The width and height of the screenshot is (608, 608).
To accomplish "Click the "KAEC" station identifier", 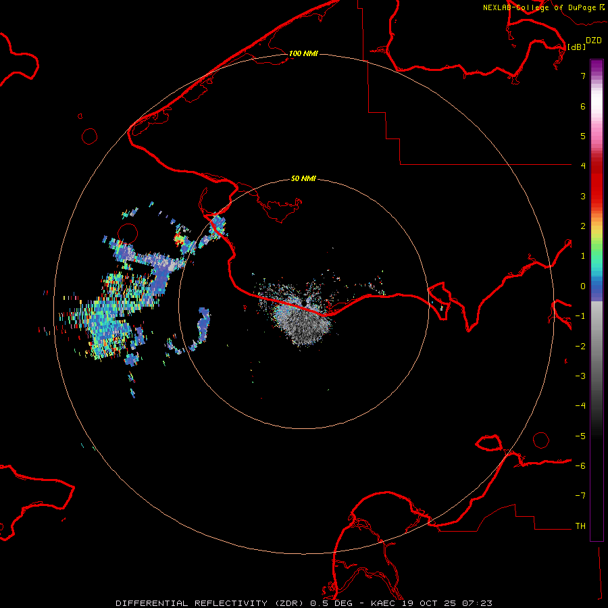I will [x=384, y=603].
